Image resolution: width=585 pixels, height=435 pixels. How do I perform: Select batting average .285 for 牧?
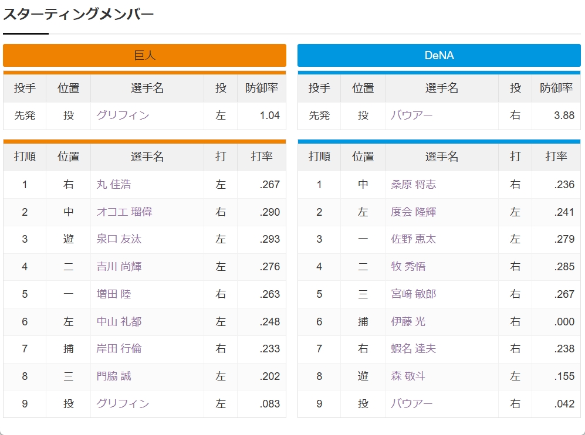(564, 267)
